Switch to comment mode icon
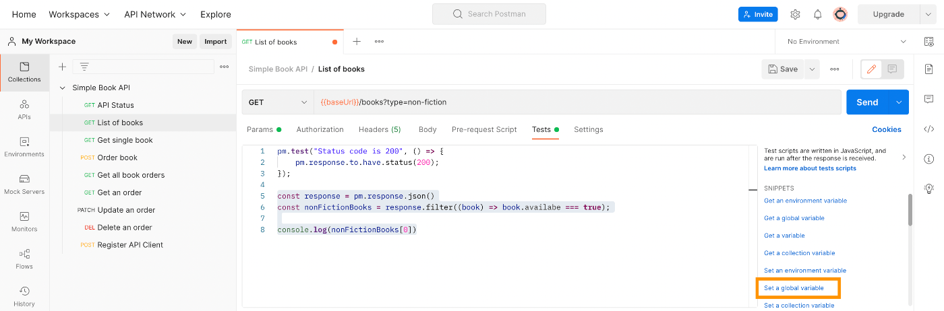 [892, 69]
